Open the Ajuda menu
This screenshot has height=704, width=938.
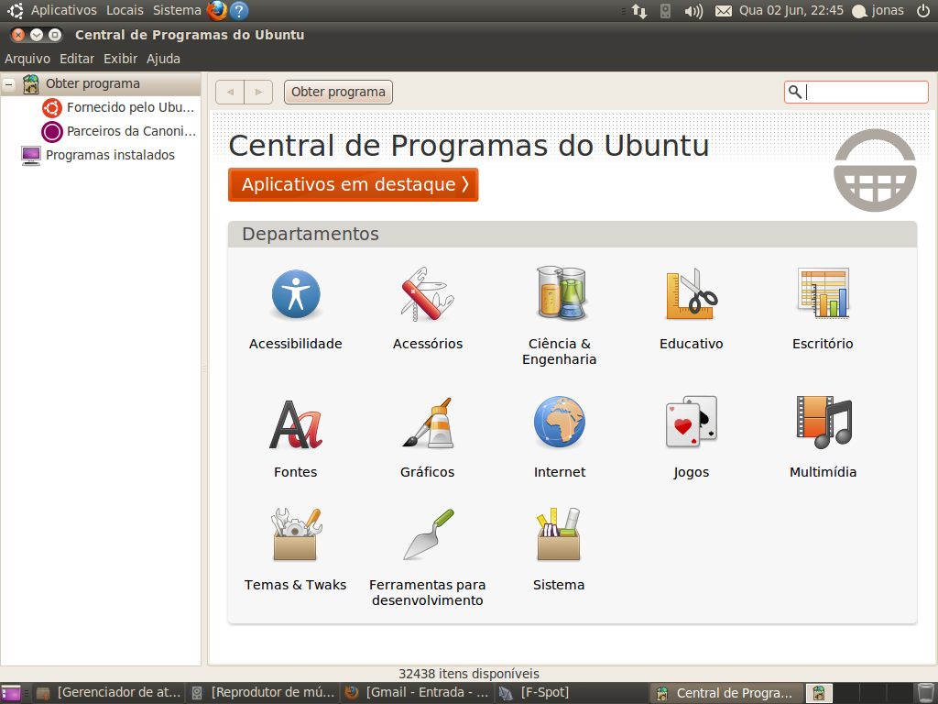(163, 59)
